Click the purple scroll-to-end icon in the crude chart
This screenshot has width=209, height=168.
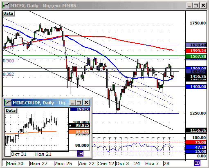[80, 154]
